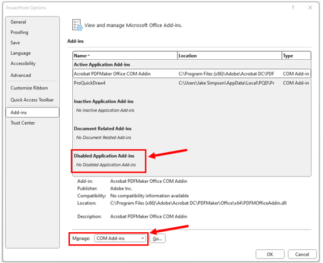This screenshot has height=263, width=323.
Task: Close the PowerPoint Options dialog
Action: point(310,7)
